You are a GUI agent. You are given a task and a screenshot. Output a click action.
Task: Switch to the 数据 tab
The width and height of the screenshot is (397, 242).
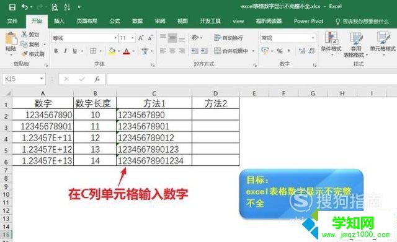tap(137, 21)
